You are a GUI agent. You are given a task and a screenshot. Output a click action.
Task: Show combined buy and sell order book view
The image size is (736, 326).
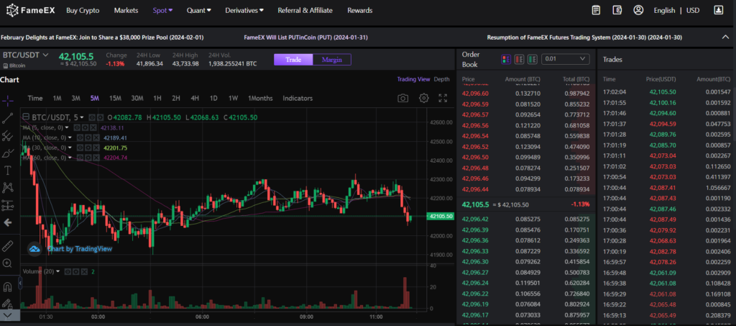[x=506, y=59]
